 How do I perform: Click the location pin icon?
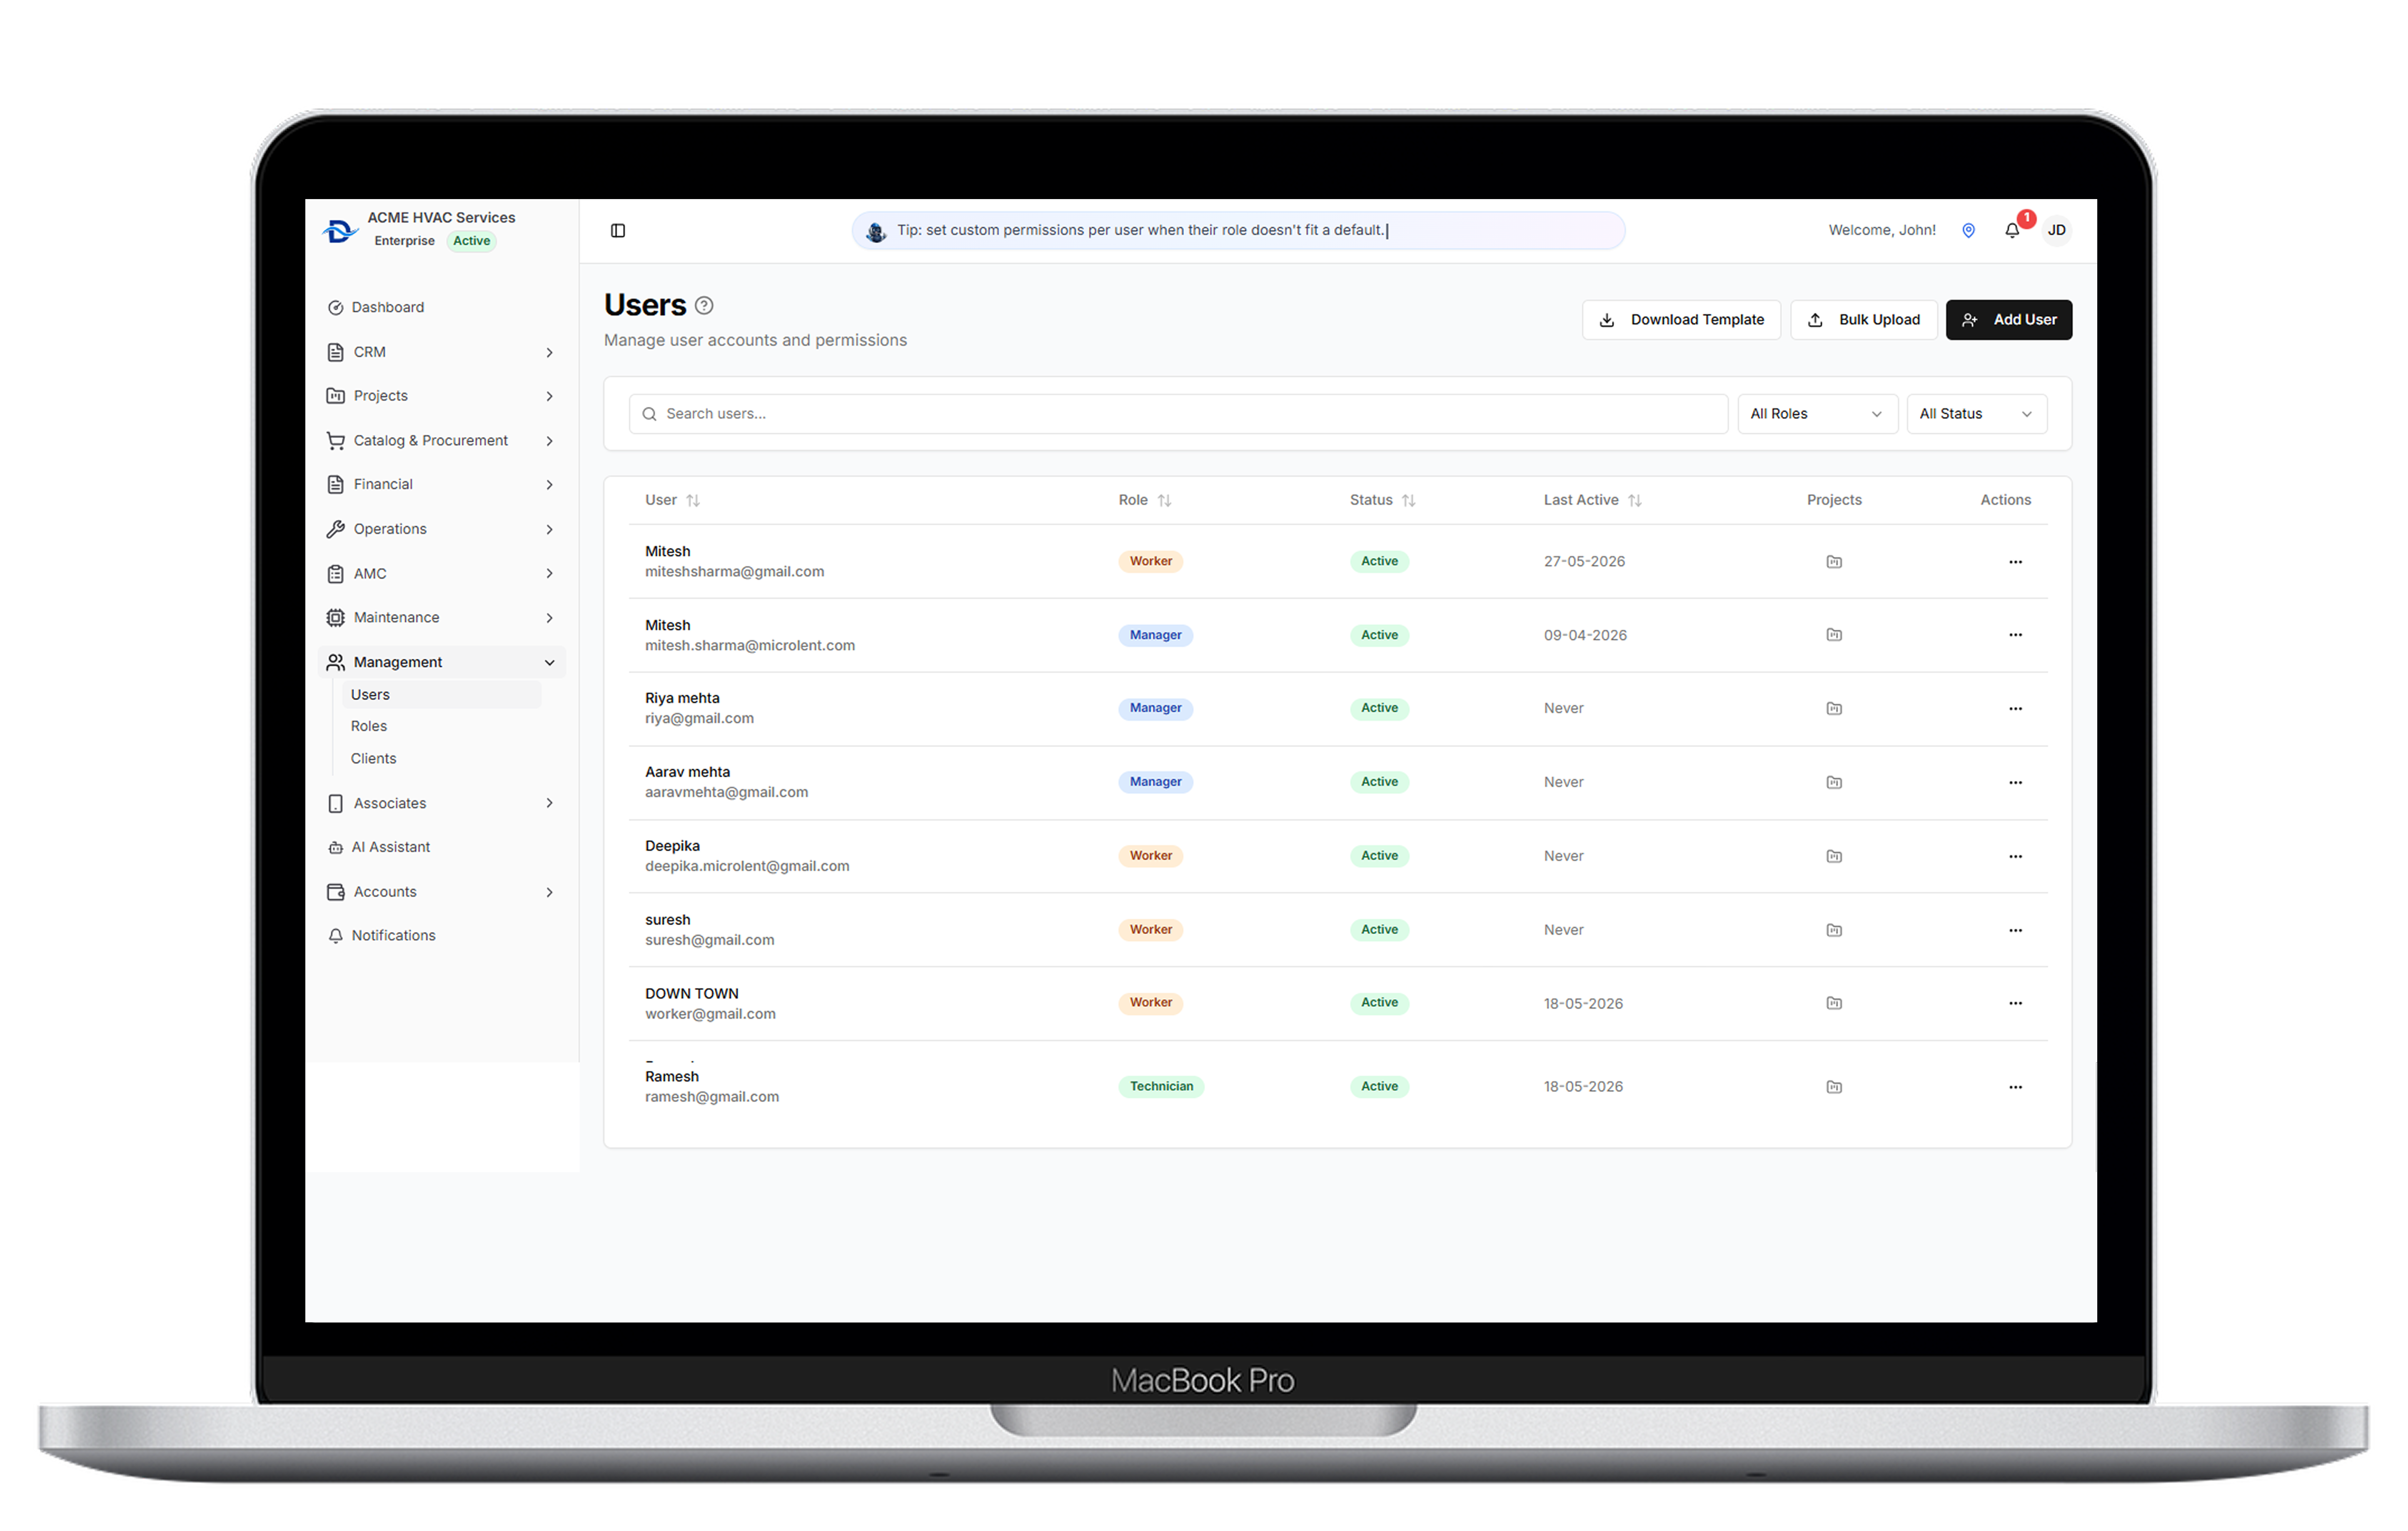(1968, 231)
